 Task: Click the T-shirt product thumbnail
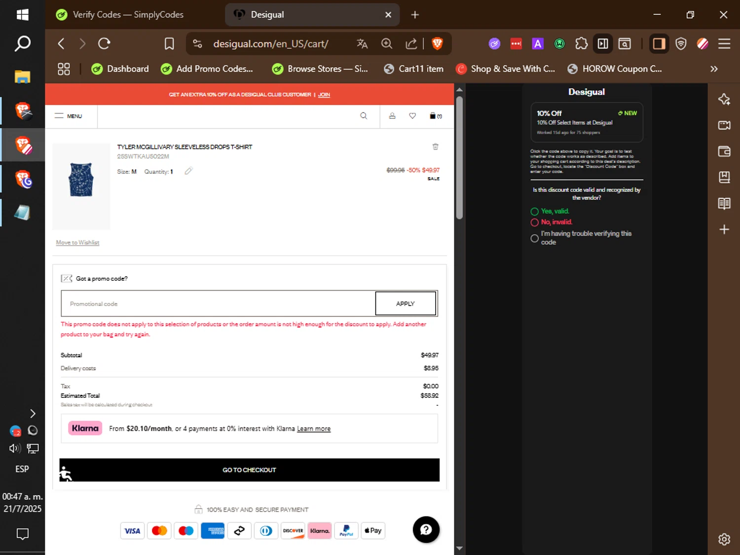81,186
